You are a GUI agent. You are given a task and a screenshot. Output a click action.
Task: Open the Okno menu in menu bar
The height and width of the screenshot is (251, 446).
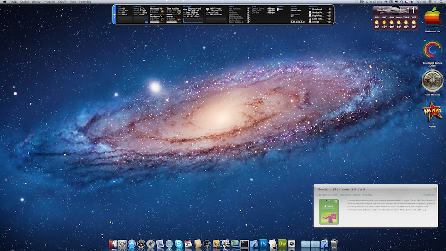tap(73, 2)
